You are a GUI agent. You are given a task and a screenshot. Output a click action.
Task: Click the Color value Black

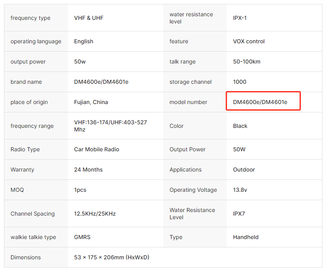point(240,126)
